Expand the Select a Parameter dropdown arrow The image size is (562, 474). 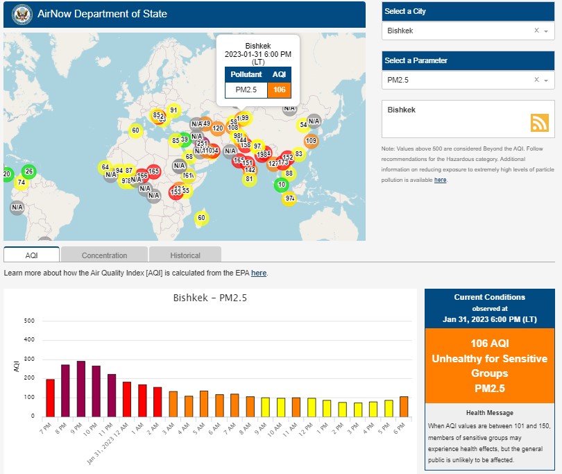(x=546, y=81)
